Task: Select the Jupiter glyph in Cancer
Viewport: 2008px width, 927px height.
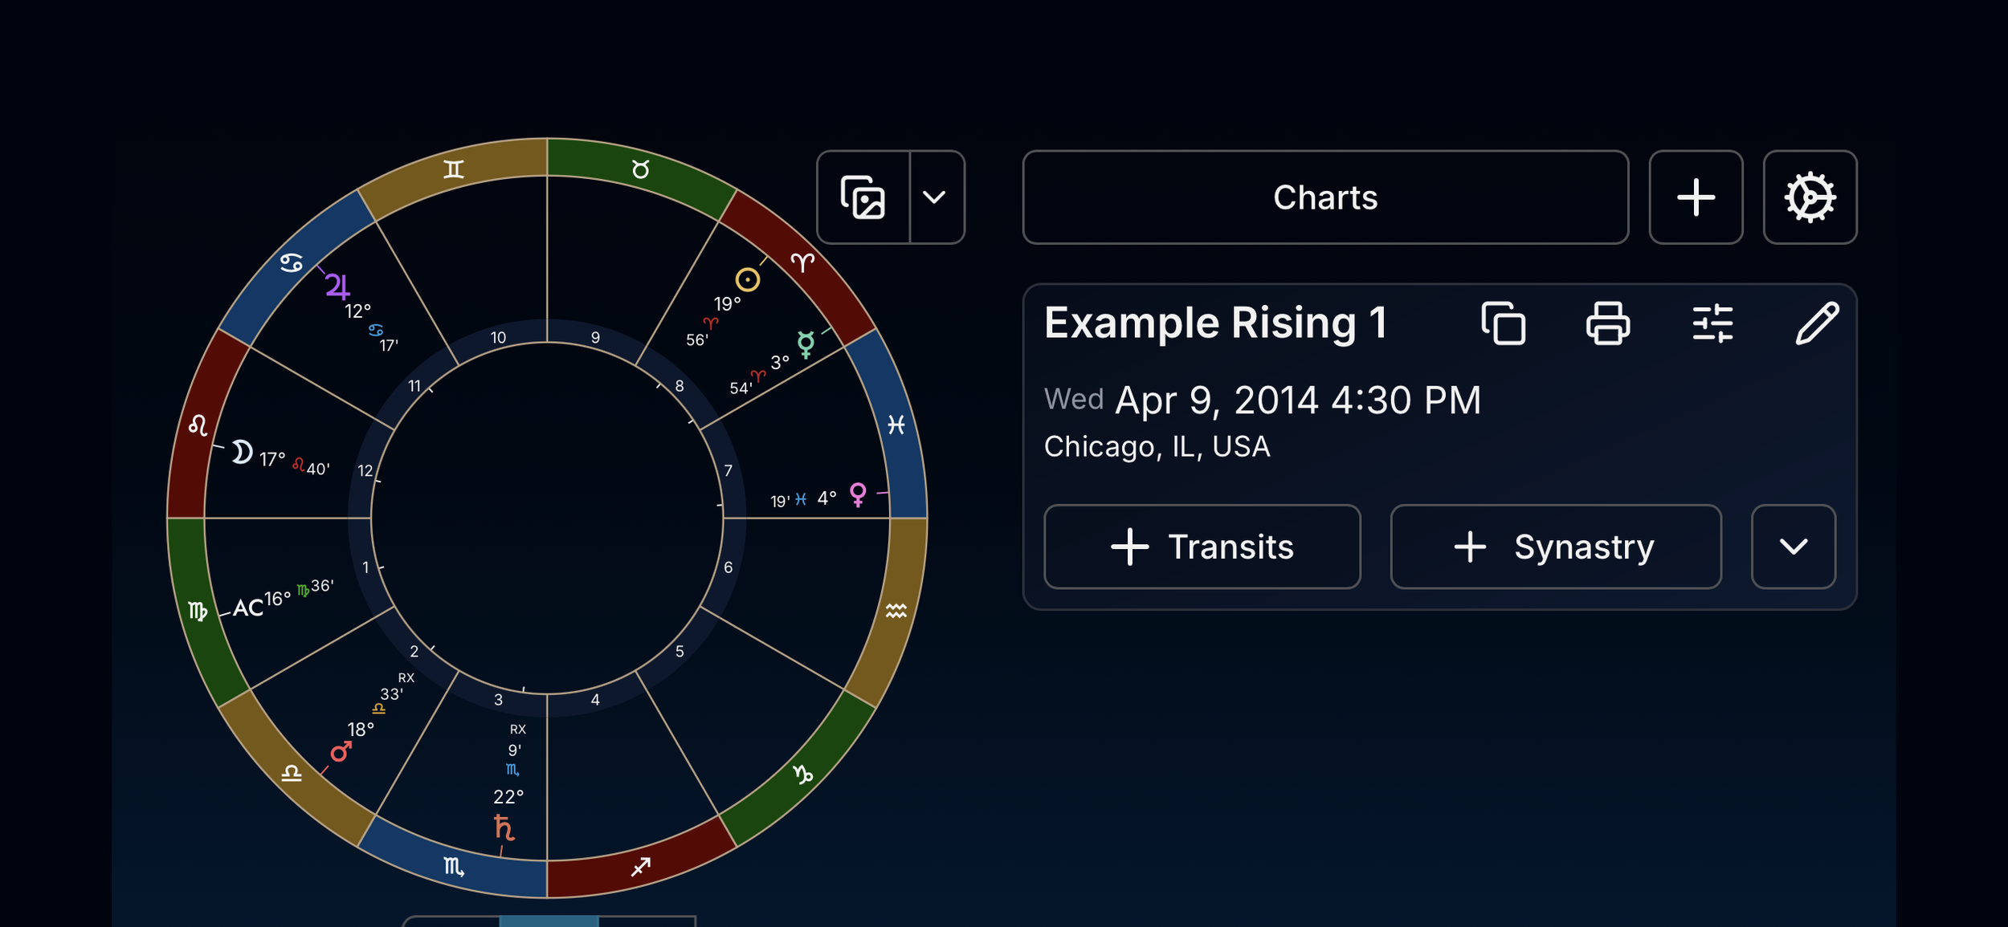Action: click(337, 286)
